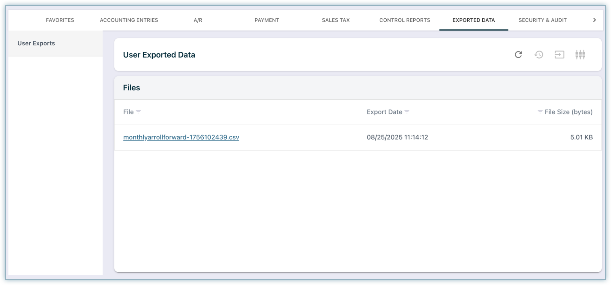This screenshot has width=611, height=285.
Task: Go to the A/R tab
Action: click(198, 20)
